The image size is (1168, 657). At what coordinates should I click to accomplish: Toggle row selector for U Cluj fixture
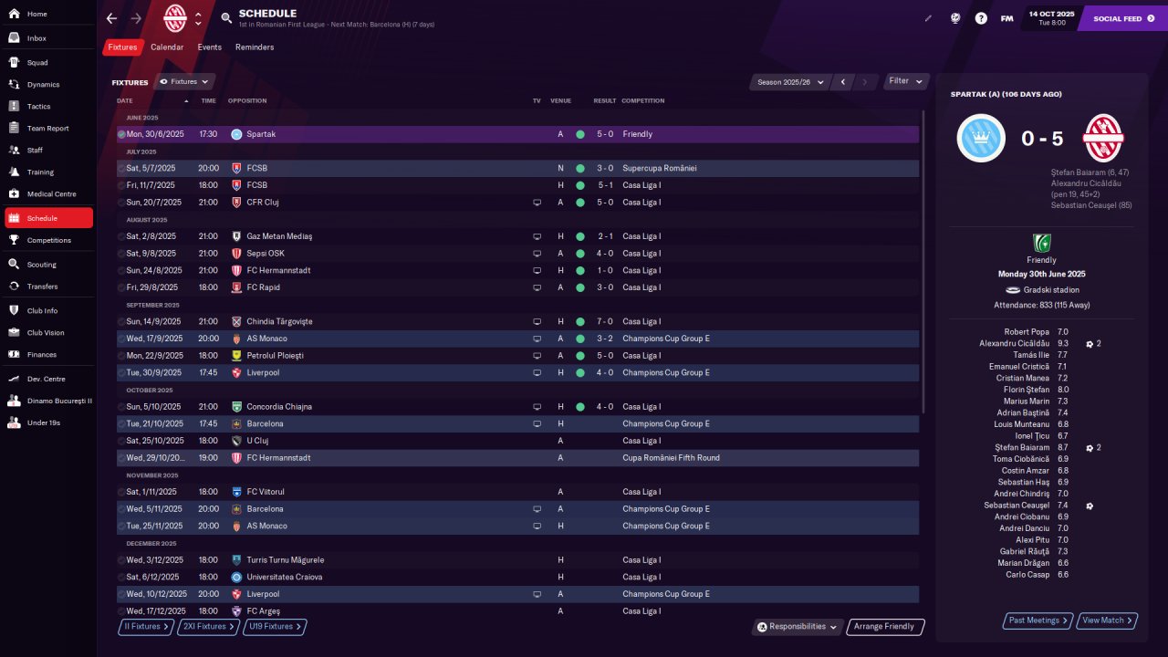click(121, 441)
